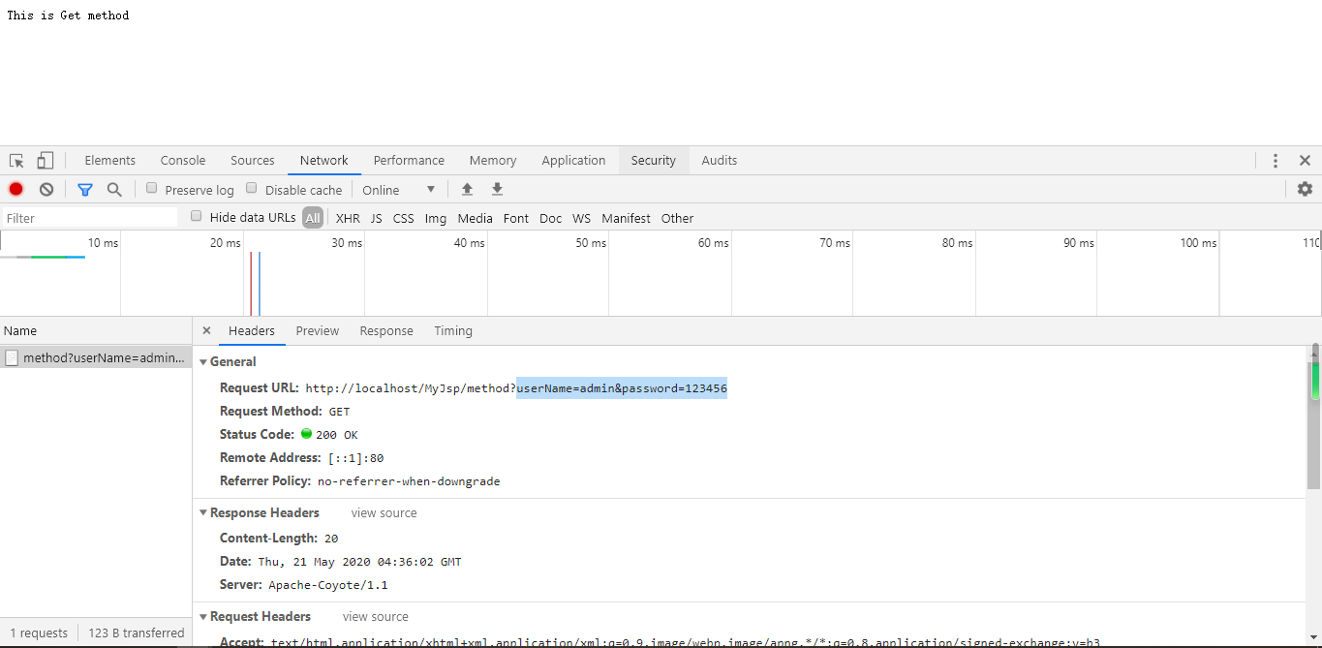Filter requests by Img
1322x648 pixels.
click(436, 218)
